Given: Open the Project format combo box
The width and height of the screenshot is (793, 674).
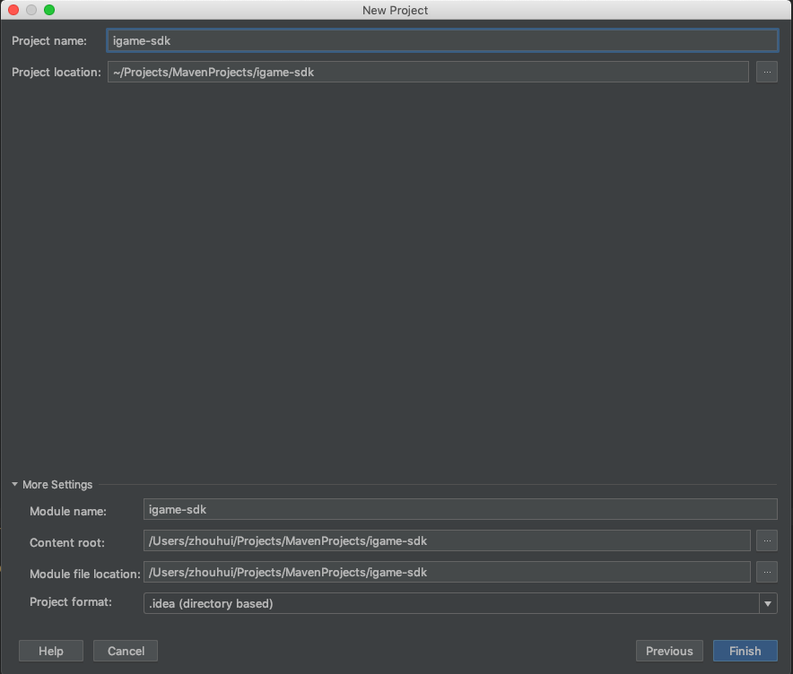Looking at the screenshot, I should (460, 603).
